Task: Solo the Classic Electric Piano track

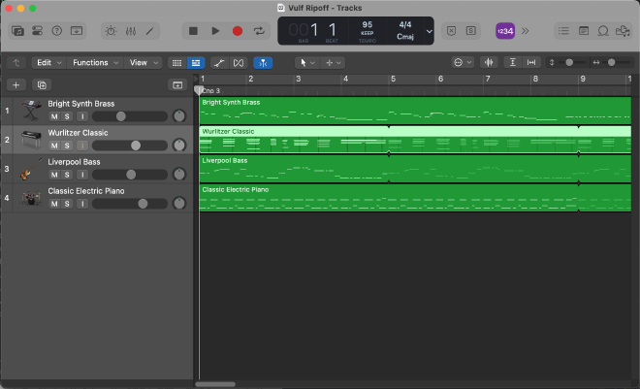Action: [x=67, y=204]
